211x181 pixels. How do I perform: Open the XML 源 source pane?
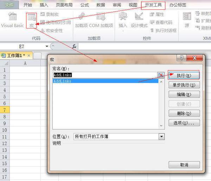tap(187, 20)
